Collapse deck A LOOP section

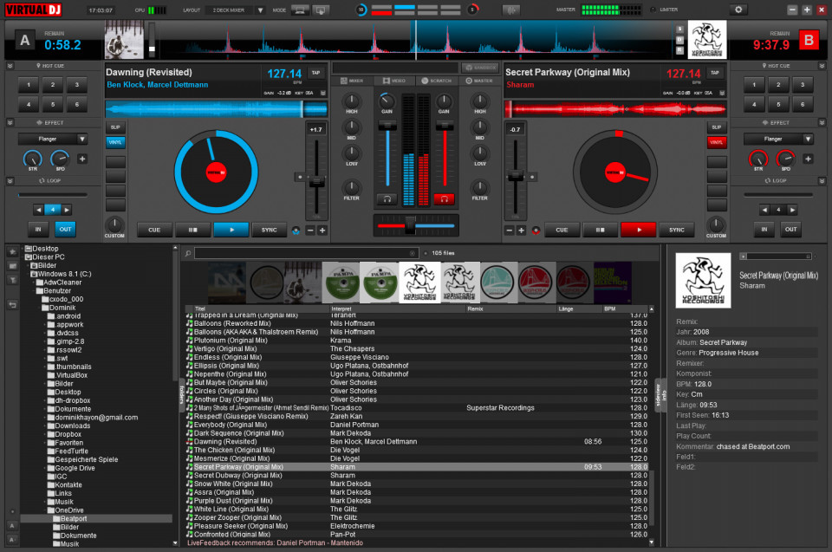[x=10, y=181]
